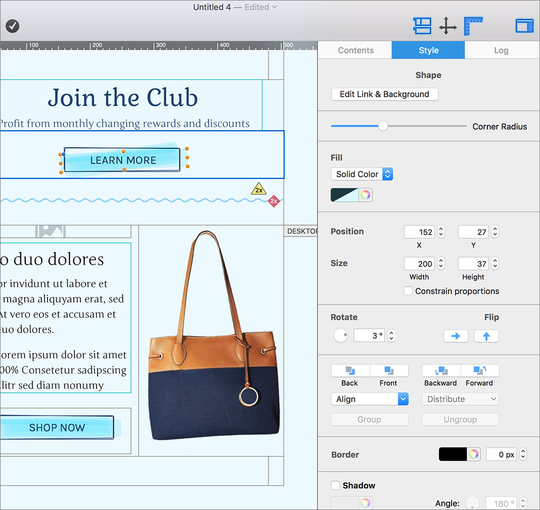Click the Shadow Angle dial

pos(472,503)
